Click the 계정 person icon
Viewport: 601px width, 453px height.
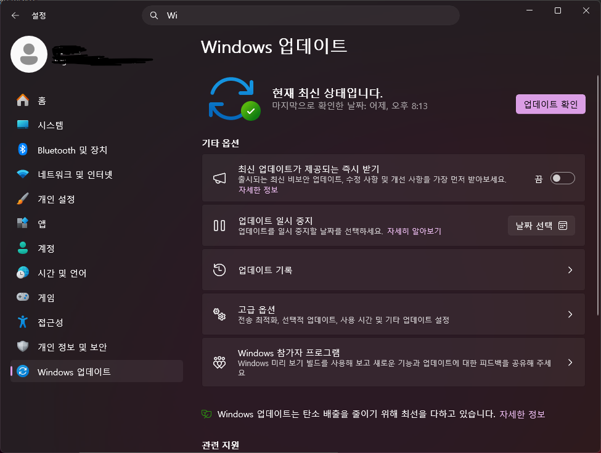click(x=23, y=248)
